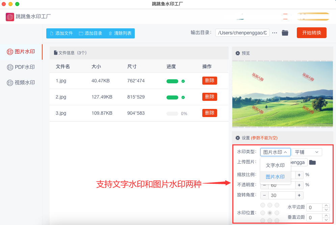Open the 平铺 layout dropdown
Screen dimensions: 336x225
click(x=307, y=152)
